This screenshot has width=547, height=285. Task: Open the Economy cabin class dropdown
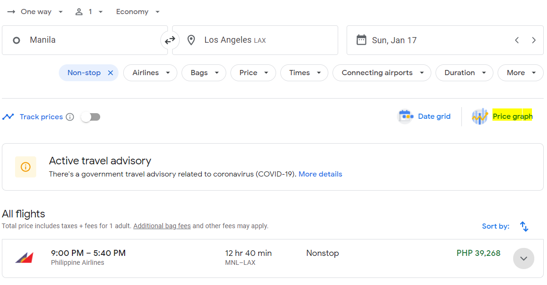138,12
